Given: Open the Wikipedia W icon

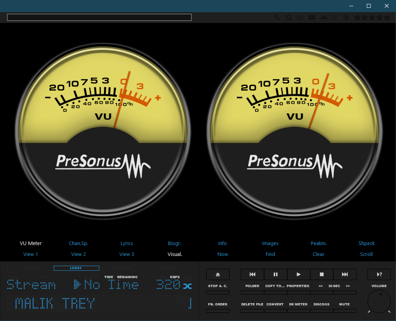Looking at the screenshot, I should coord(335,18).
